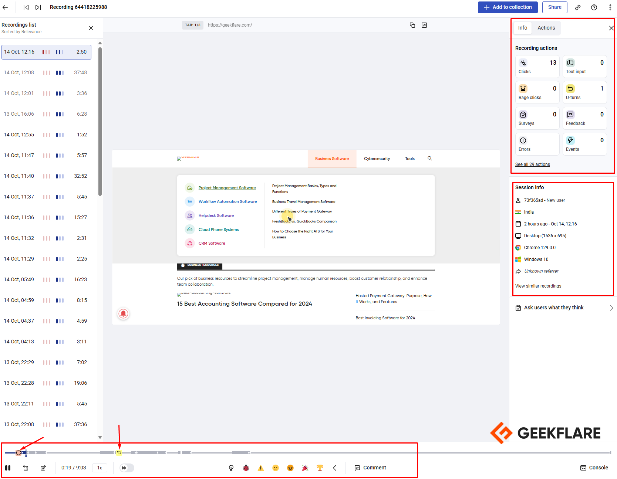Open the Clicks actions card
The width and height of the screenshot is (617, 479).
point(537,67)
